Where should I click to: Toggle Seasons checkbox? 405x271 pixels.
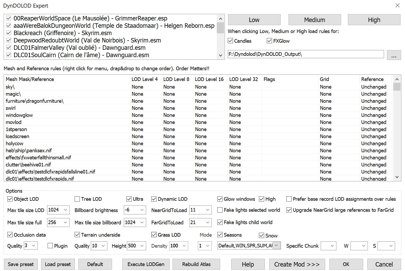[x=220, y=235]
